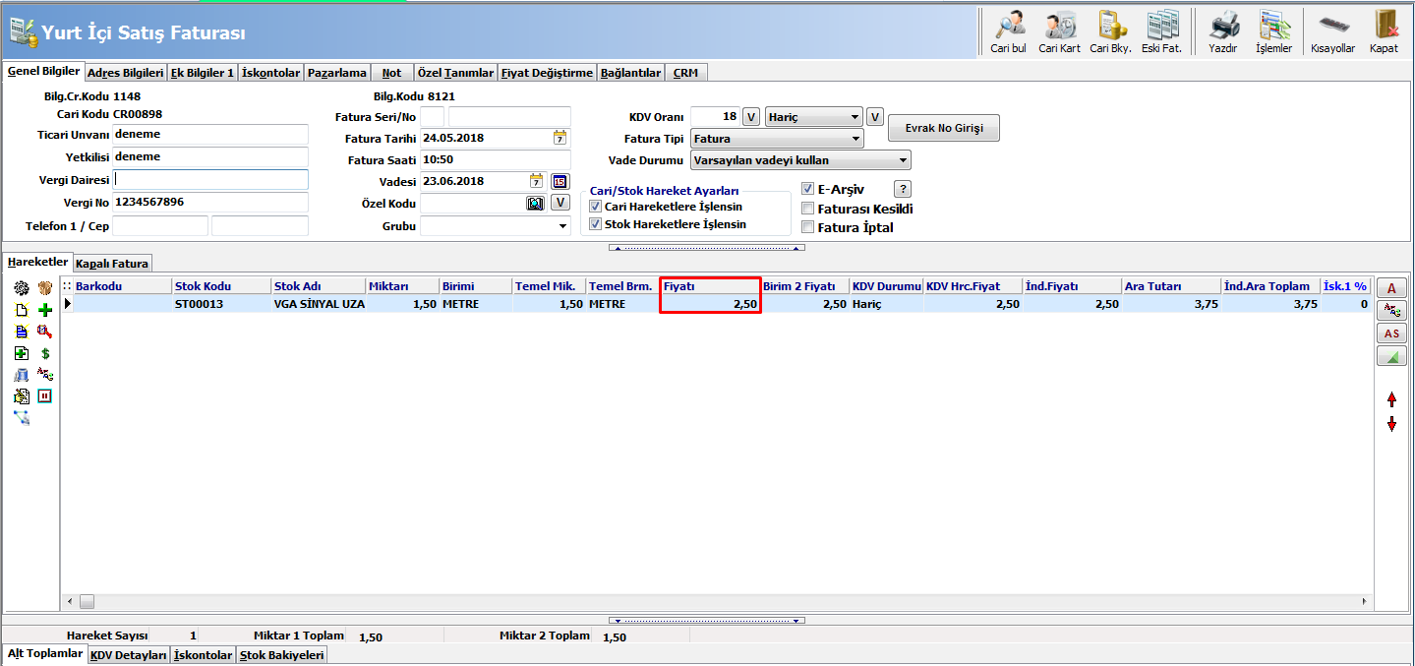This screenshot has height=666, width=1415.
Task: Click the grid's horizontal scrollbar thumb
Action: tap(87, 601)
